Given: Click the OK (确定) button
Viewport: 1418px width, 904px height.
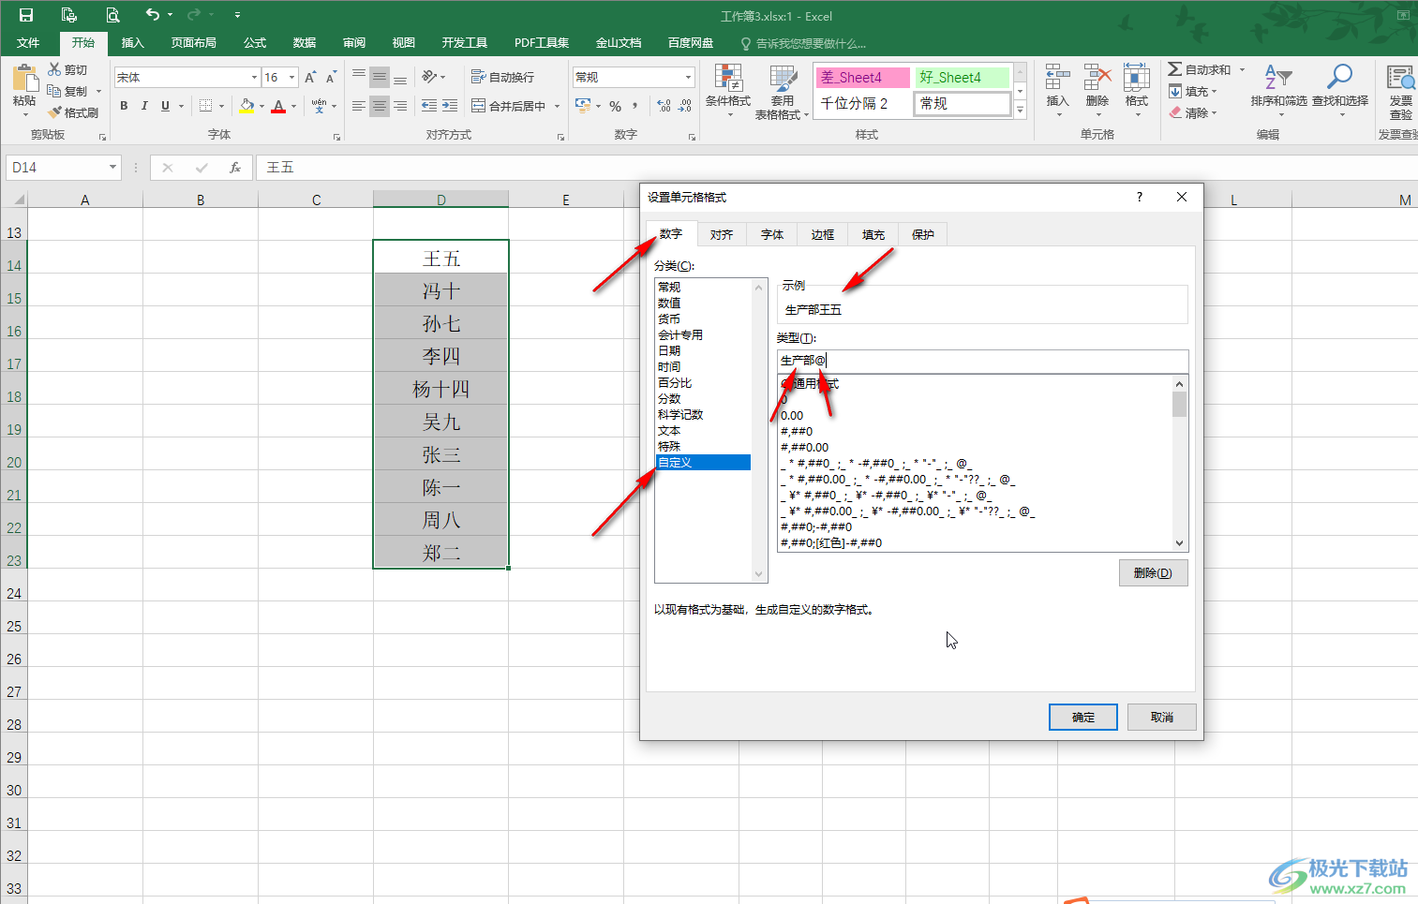Looking at the screenshot, I should point(1083,717).
